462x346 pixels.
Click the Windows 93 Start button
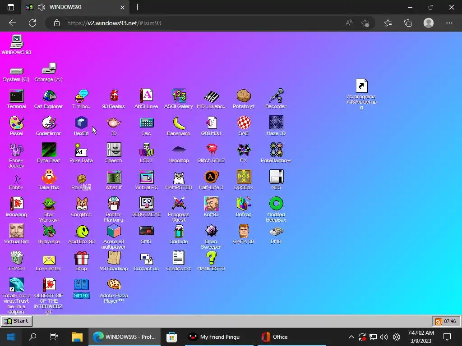pos(17,321)
